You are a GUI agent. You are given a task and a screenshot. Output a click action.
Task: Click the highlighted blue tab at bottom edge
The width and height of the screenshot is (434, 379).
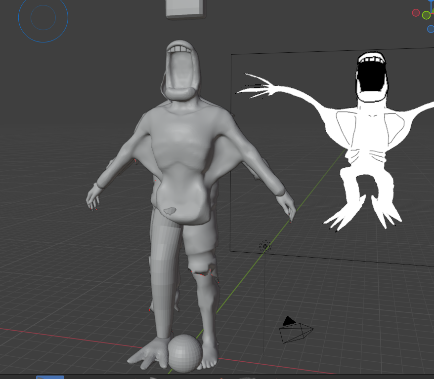point(50,377)
